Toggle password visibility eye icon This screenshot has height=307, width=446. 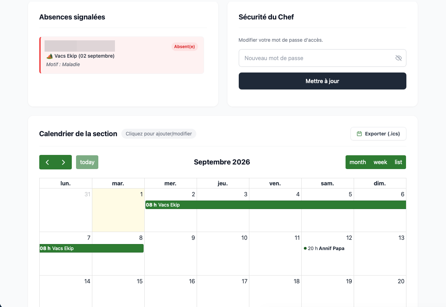pos(398,58)
